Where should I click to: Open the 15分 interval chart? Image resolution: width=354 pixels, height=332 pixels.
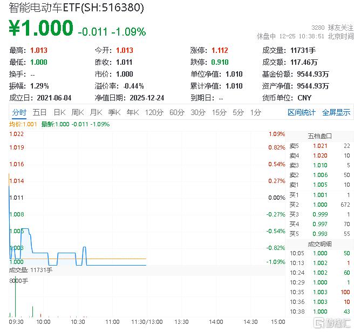(219, 112)
